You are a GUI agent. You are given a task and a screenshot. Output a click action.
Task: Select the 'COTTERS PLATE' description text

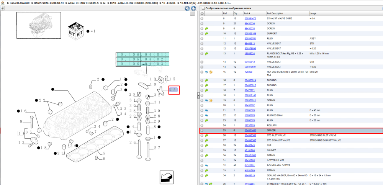click(275, 160)
